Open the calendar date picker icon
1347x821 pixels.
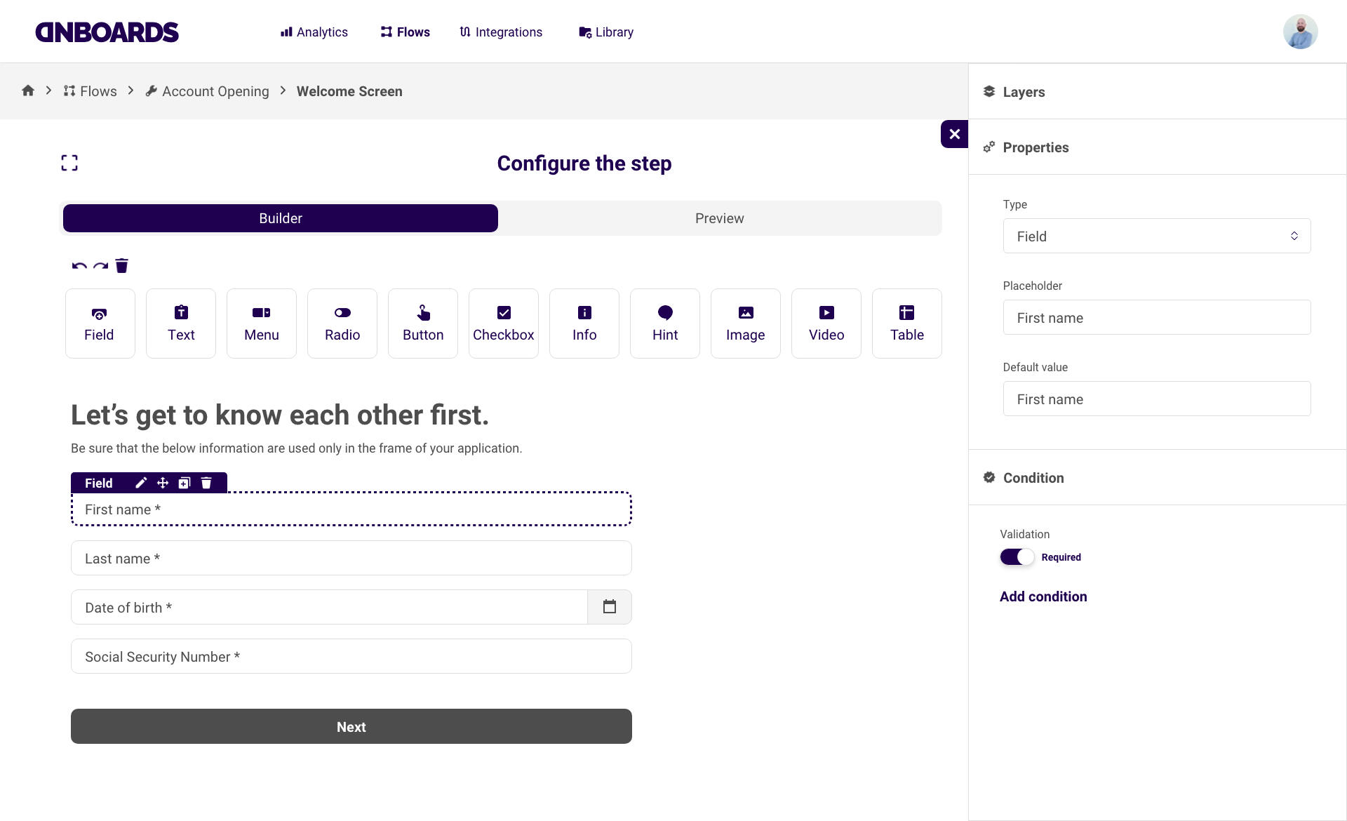tap(609, 607)
